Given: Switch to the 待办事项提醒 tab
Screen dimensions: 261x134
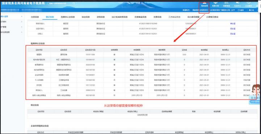Looking at the screenshot, I should [x=193, y=17].
